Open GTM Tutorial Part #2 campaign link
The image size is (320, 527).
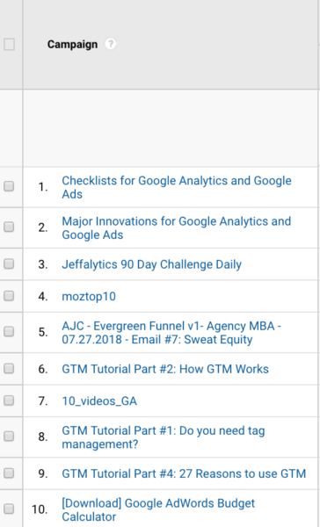pos(165,369)
